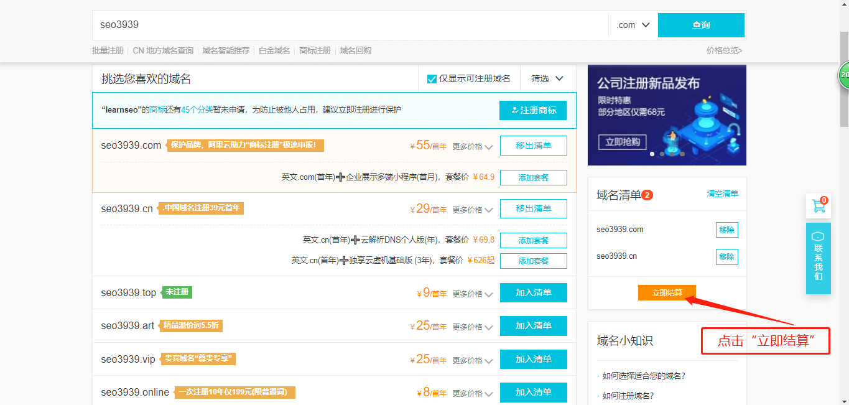Open the 价格总览 price overview link

coord(724,50)
